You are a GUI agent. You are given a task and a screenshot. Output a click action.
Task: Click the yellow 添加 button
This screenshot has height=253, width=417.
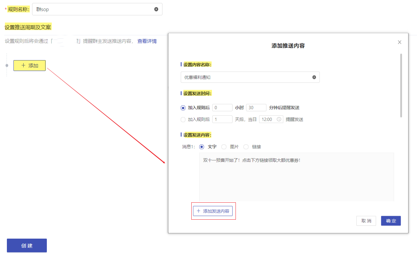click(29, 65)
